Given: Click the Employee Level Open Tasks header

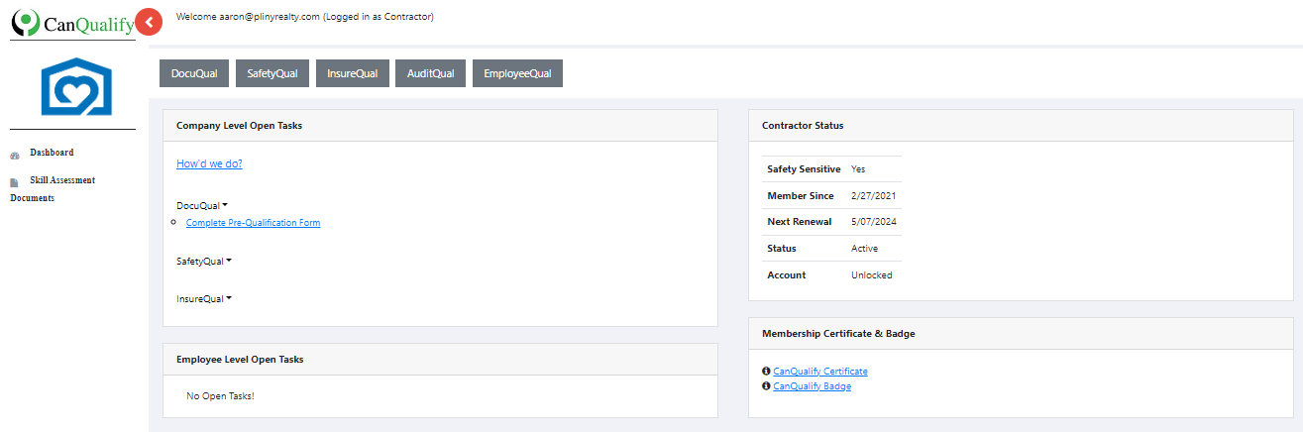Looking at the screenshot, I should (x=440, y=359).
